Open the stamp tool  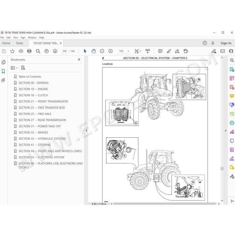click(x=186, y=51)
